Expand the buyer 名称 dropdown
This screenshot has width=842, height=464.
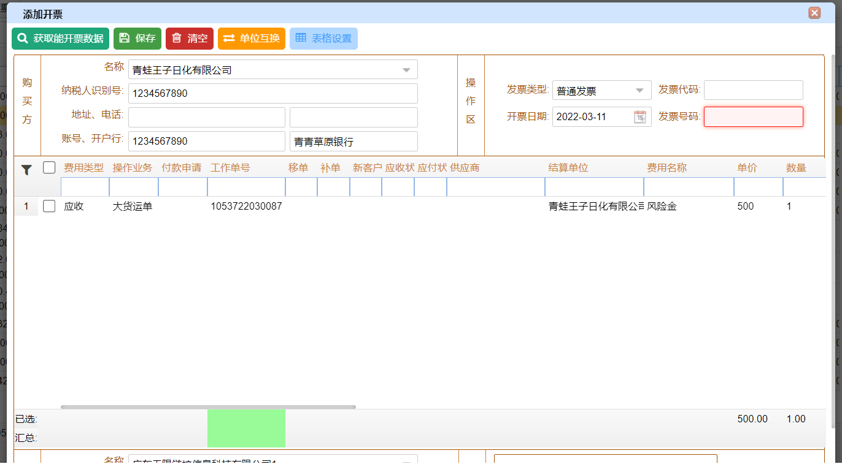pyautogui.click(x=406, y=70)
